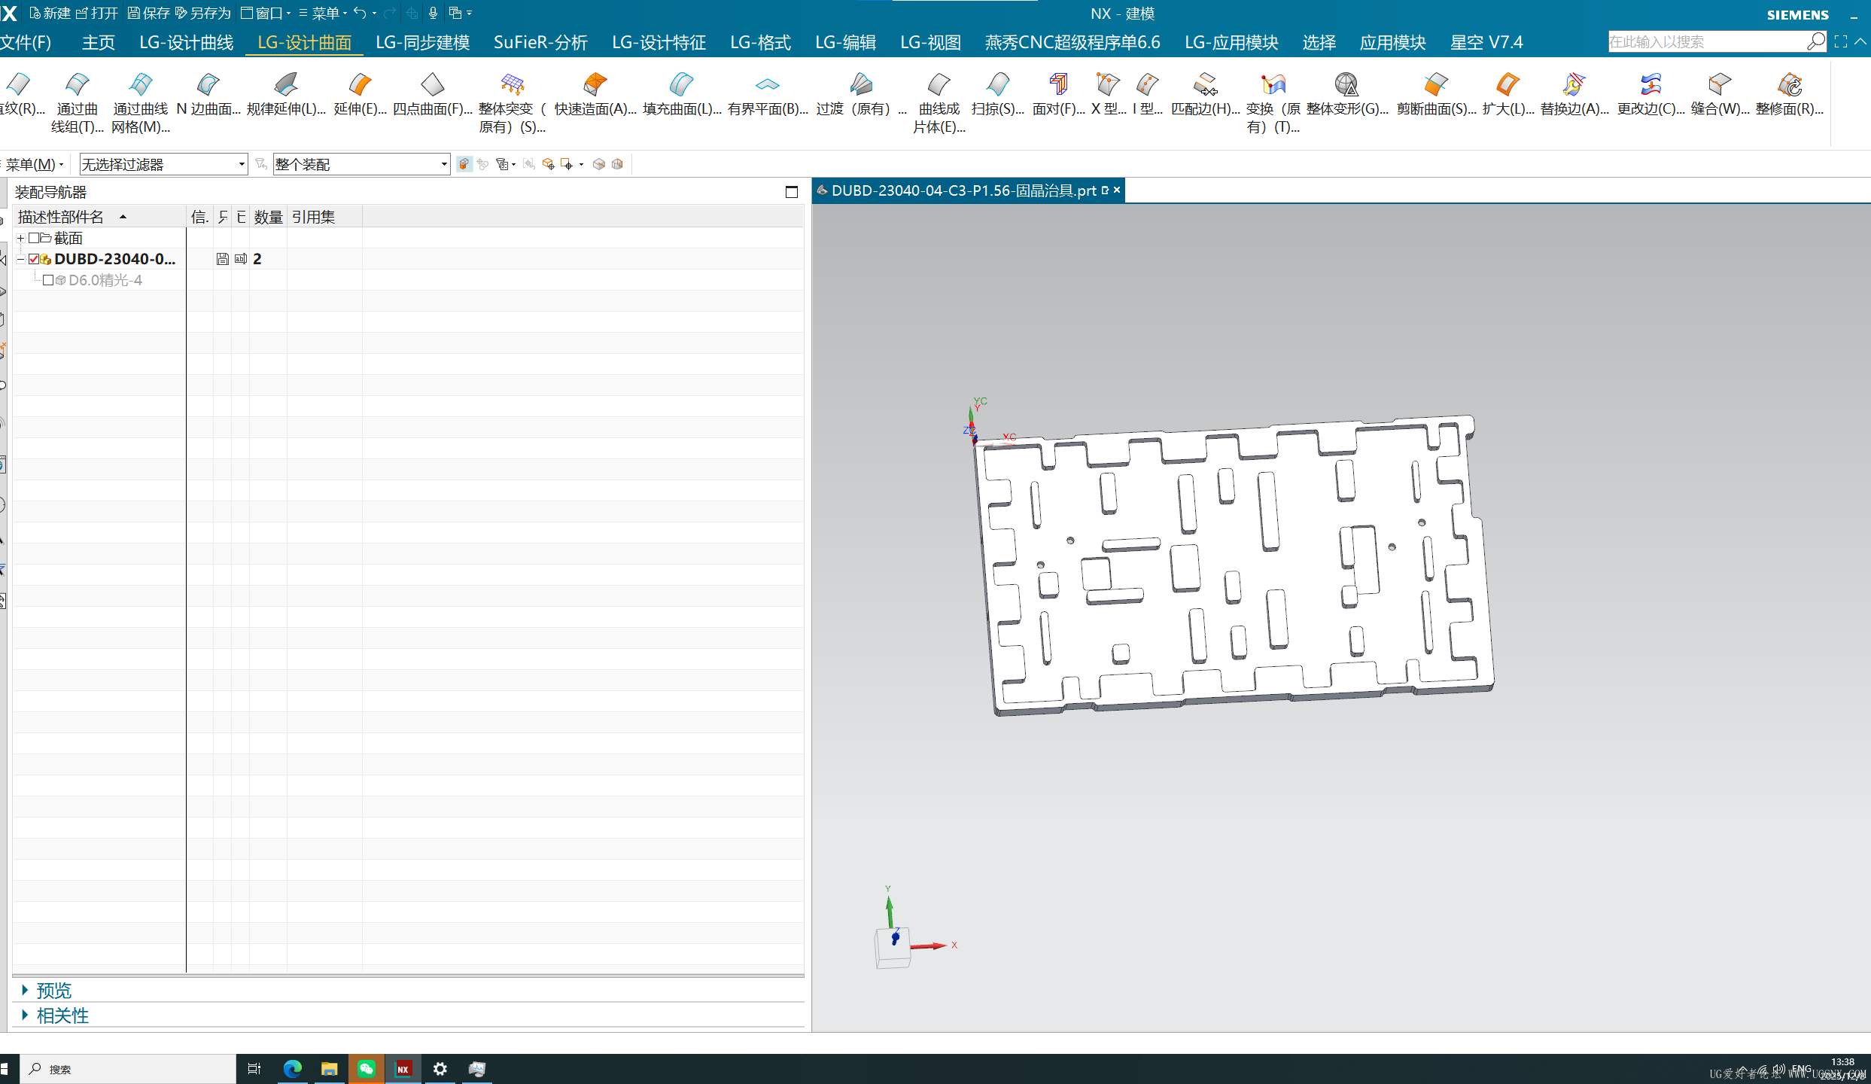Click the N-sided surface (N 边曲面) icon
The image size is (1871, 1084).
(208, 85)
